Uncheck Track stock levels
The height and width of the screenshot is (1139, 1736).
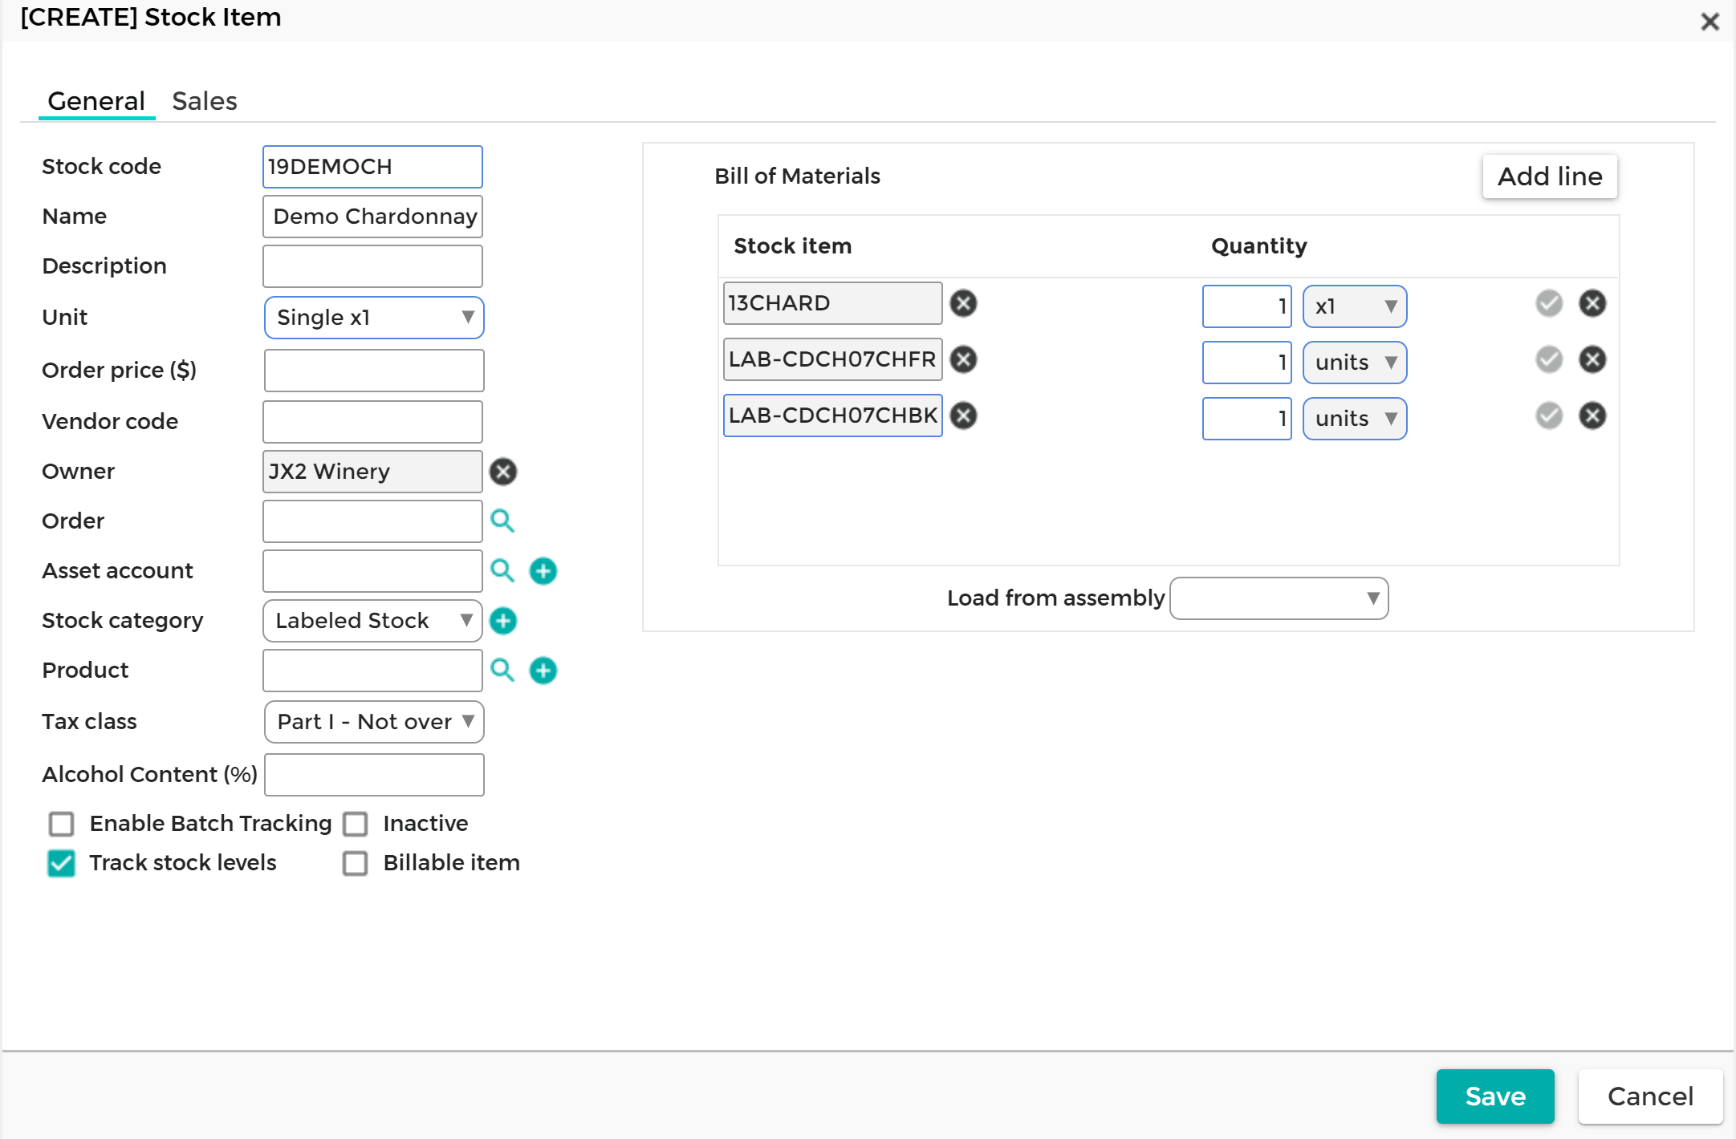[x=62, y=863]
